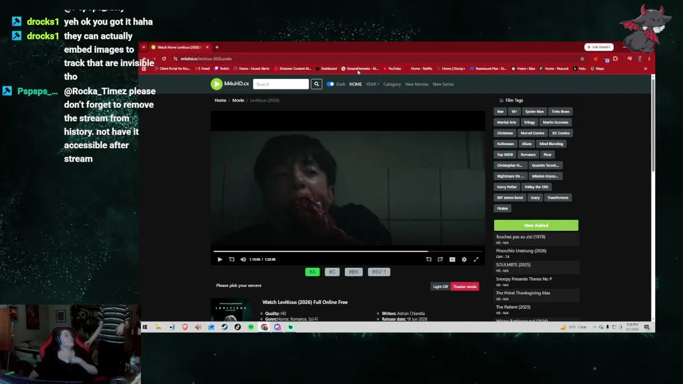Click the Movie breadcrumb link
The height and width of the screenshot is (384, 683).
pos(238,100)
